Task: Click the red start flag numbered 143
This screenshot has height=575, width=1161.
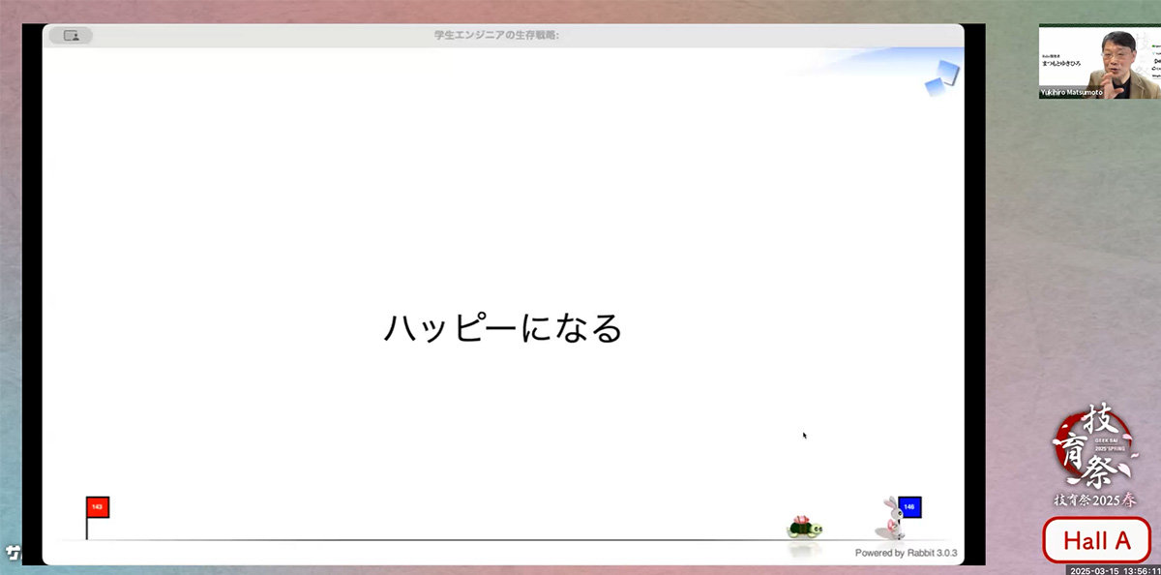Action: (x=97, y=506)
